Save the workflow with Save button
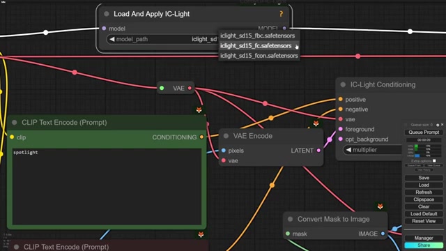446x251 pixels. click(x=424, y=178)
